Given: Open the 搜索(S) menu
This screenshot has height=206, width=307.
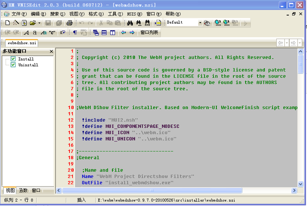Looking at the screenshot, I should [x=57, y=14].
